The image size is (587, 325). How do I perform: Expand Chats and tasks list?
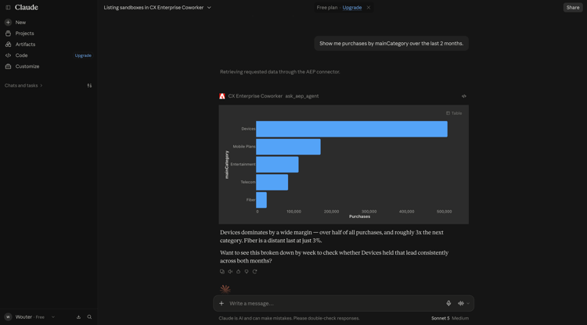(23, 85)
